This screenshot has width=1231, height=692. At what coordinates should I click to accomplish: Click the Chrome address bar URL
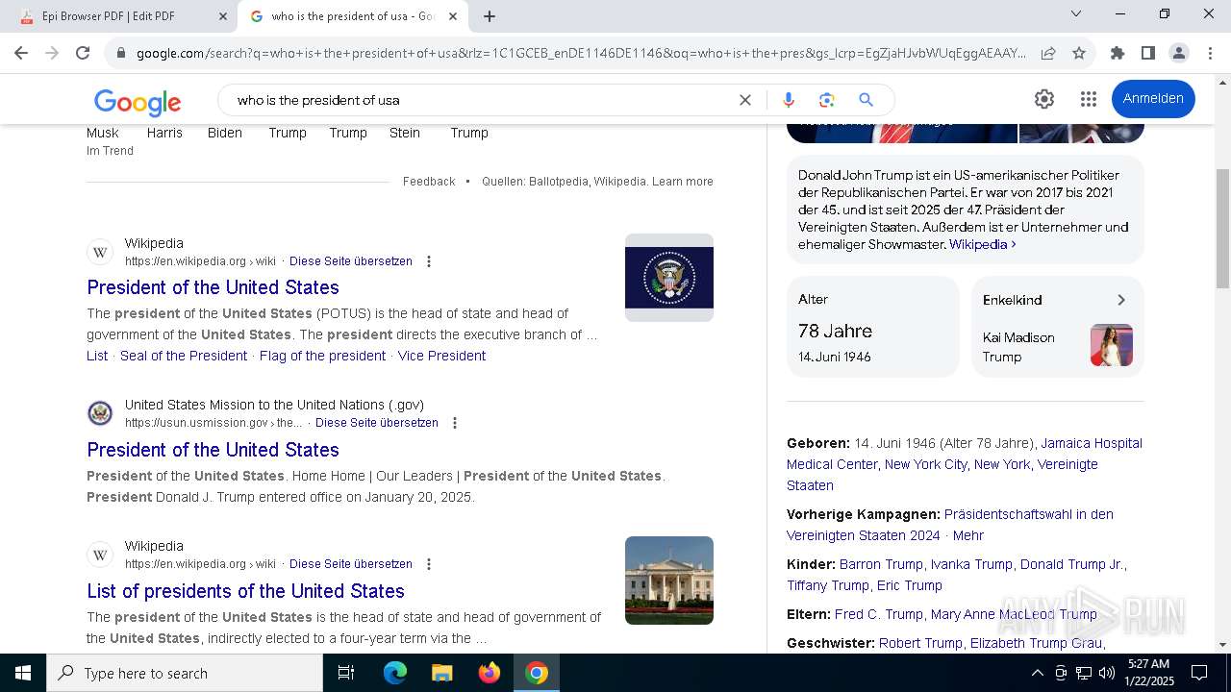[581, 53]
